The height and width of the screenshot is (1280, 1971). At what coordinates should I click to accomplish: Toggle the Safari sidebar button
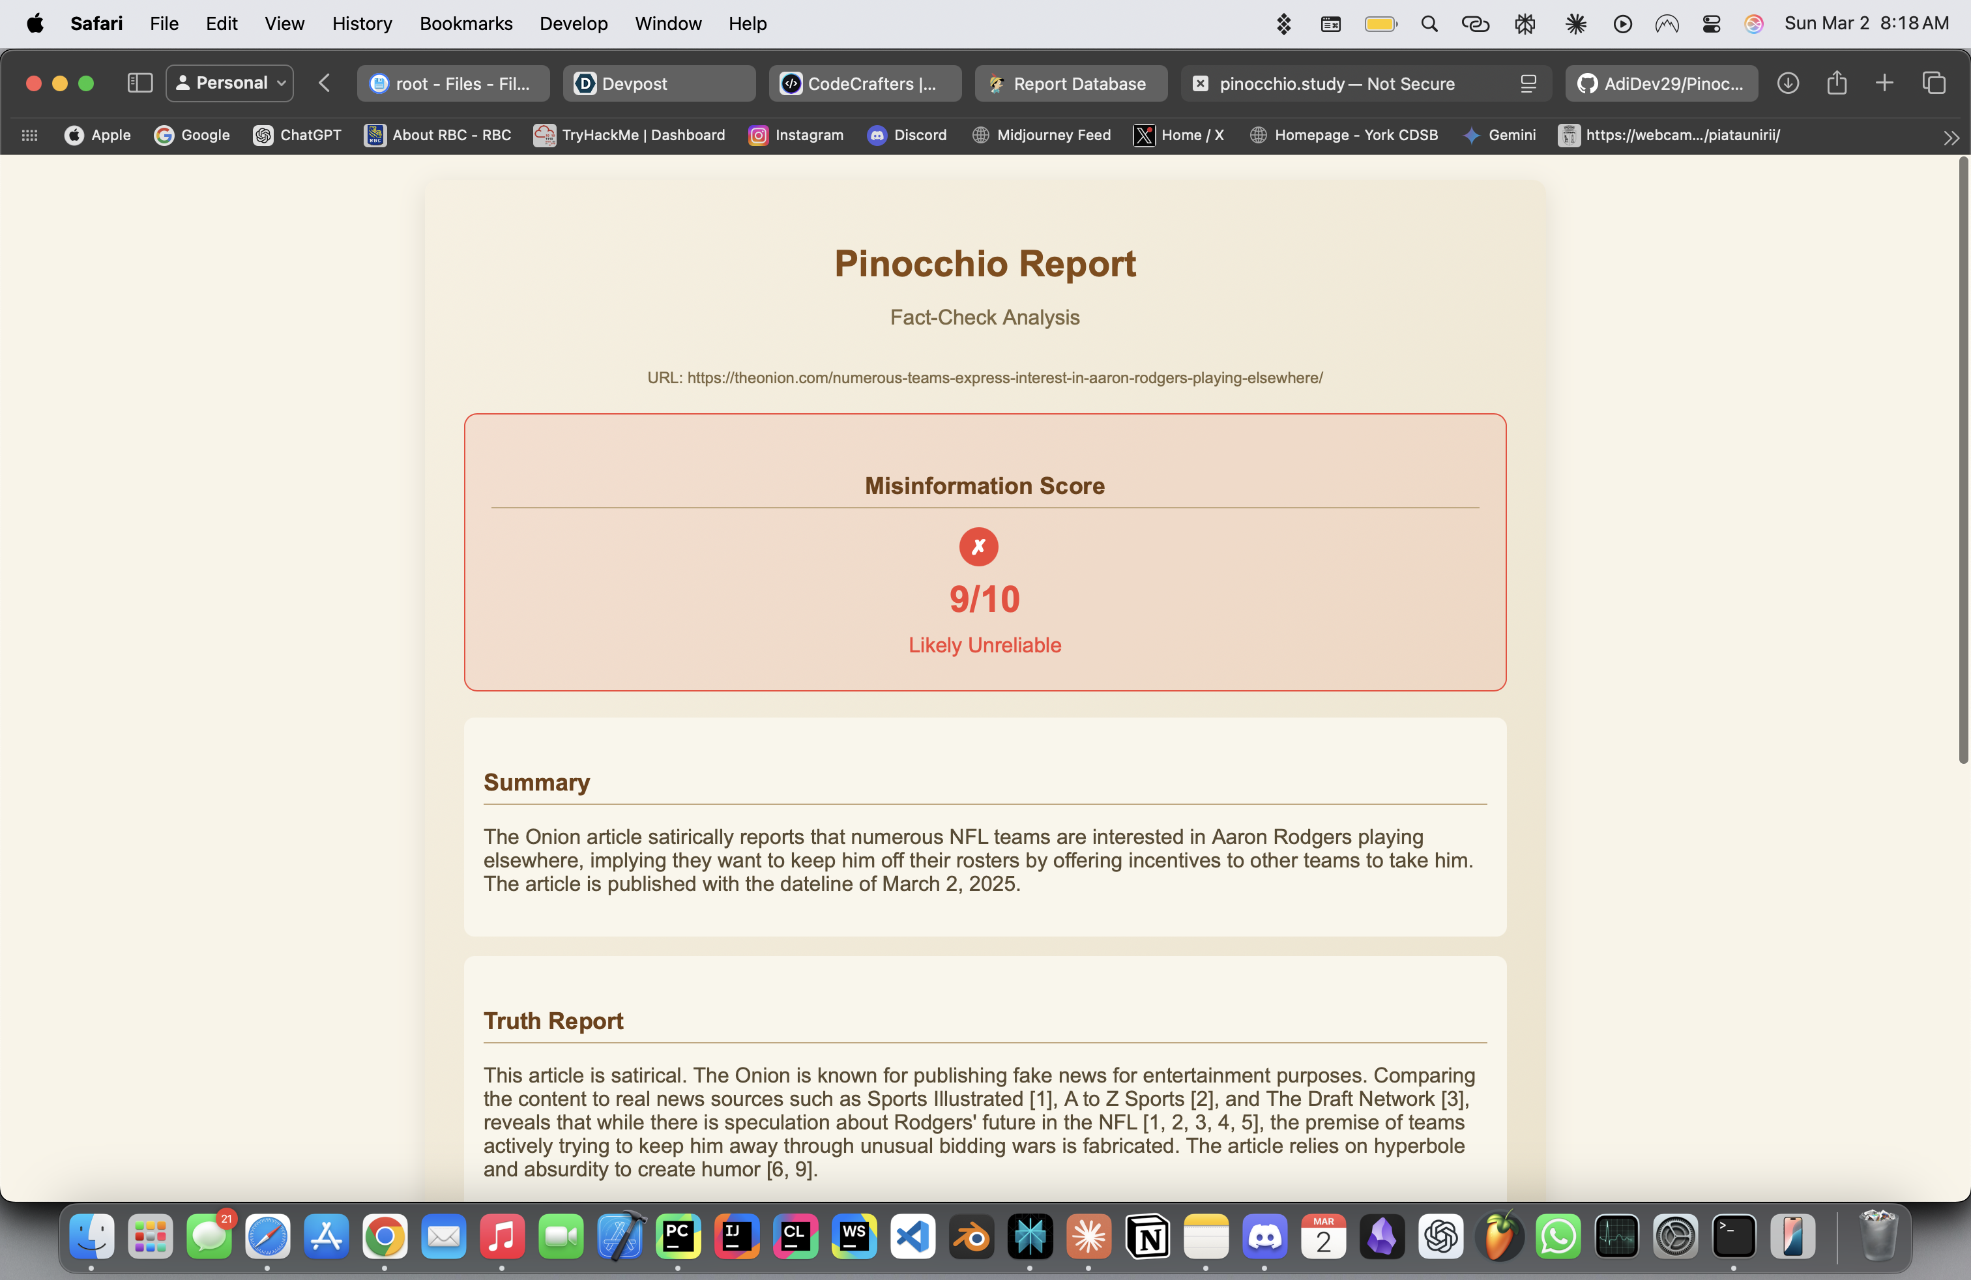pos(139,83)
